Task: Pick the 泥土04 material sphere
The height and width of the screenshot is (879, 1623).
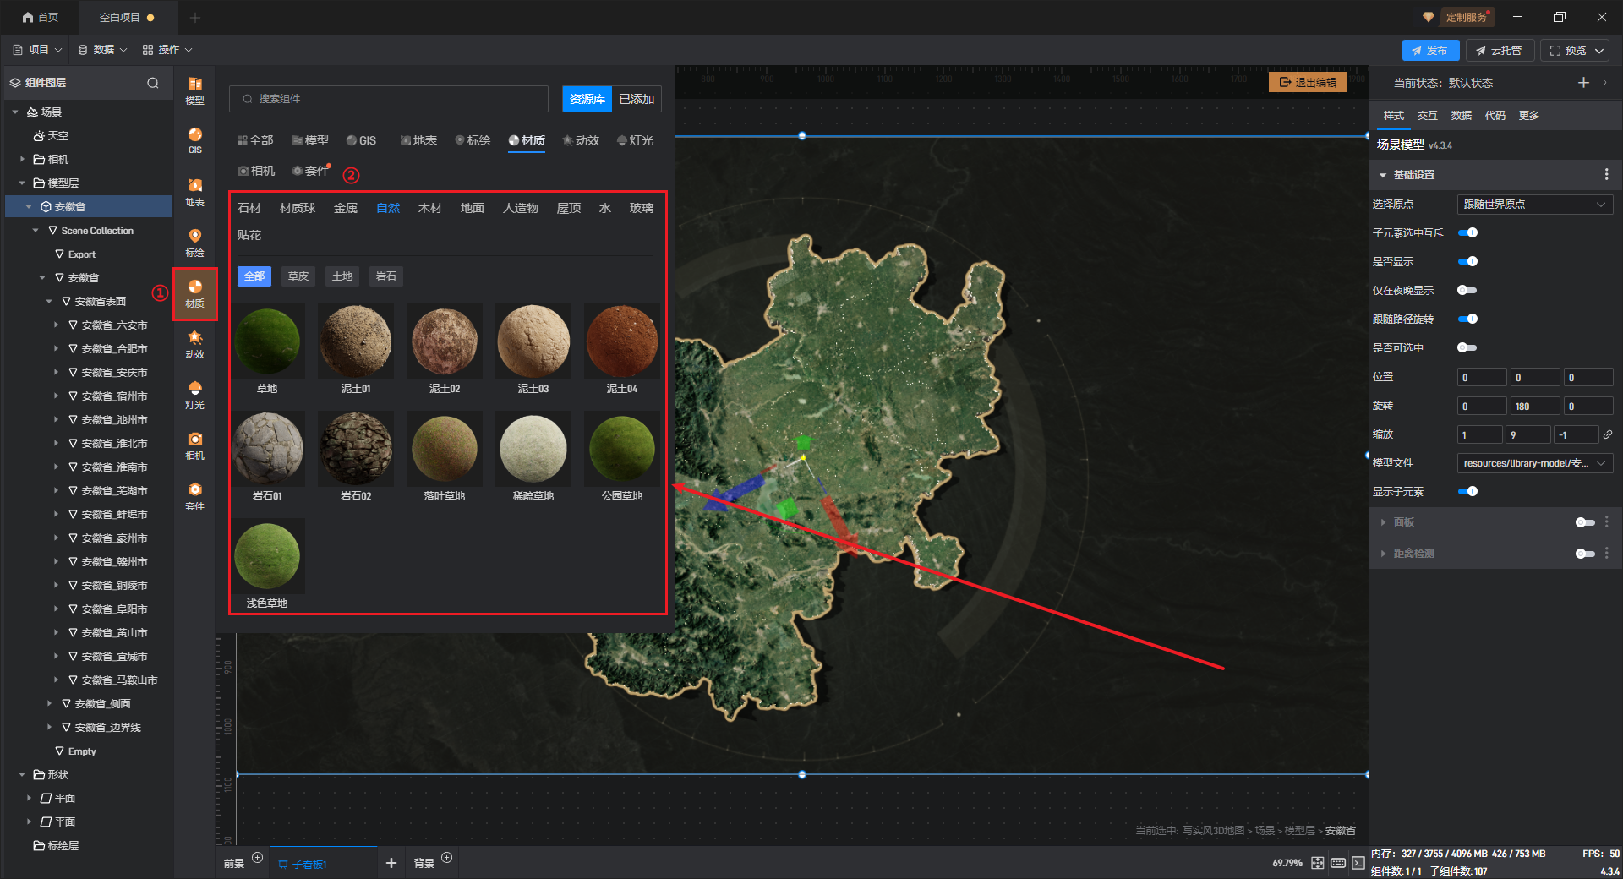Action: [x=621, y=341]
